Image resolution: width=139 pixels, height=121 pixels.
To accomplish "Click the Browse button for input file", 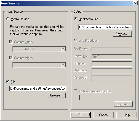I will point(56,95).
